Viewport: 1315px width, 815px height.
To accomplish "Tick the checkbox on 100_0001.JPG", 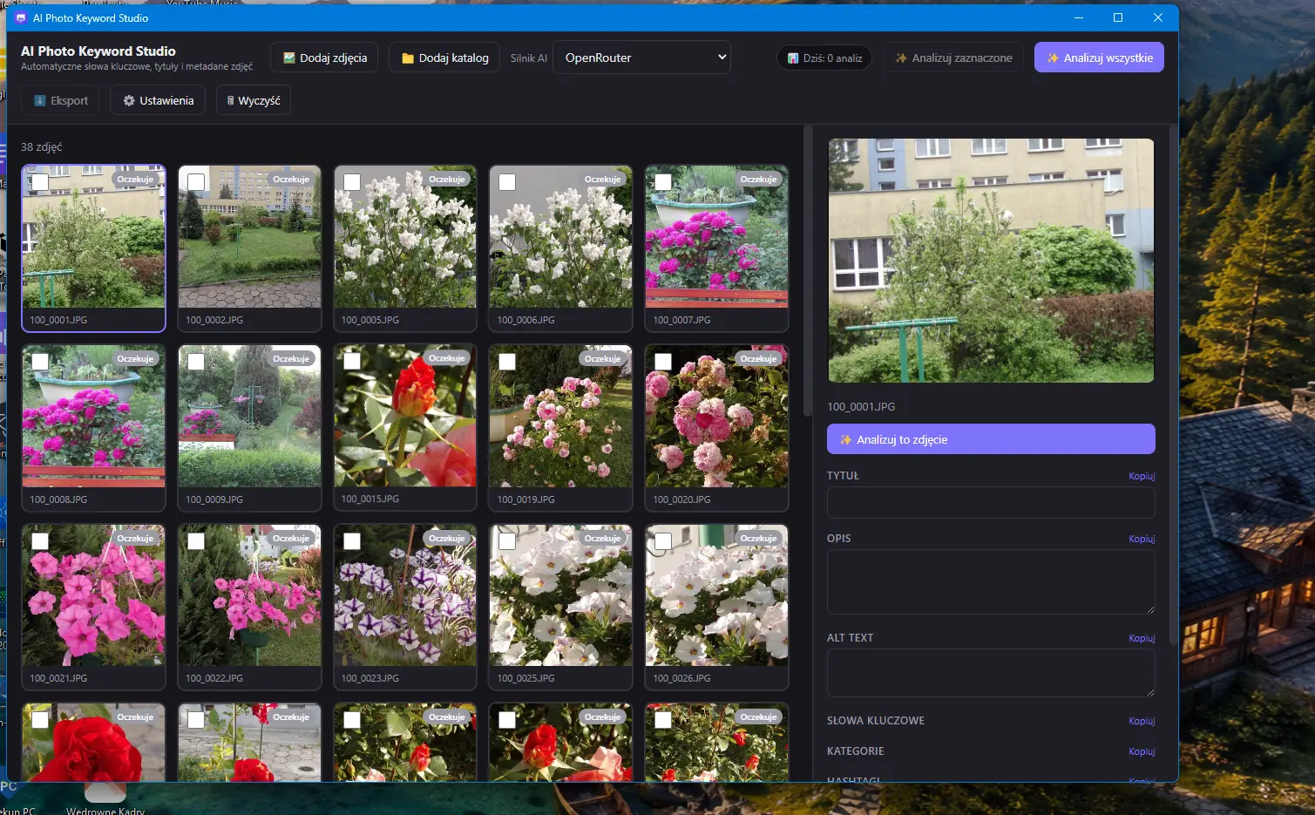I will tap(40, 182).
